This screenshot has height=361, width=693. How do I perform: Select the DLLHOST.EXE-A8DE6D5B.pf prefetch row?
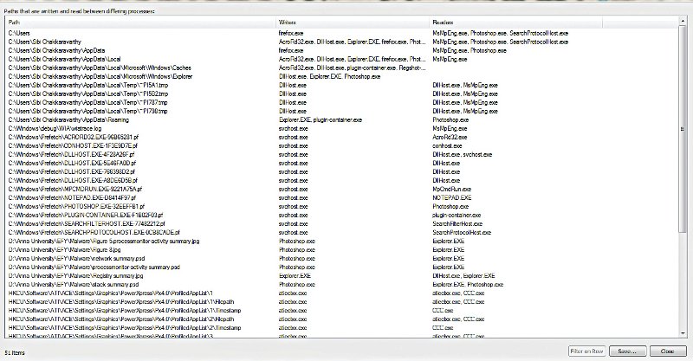[341, 180]
